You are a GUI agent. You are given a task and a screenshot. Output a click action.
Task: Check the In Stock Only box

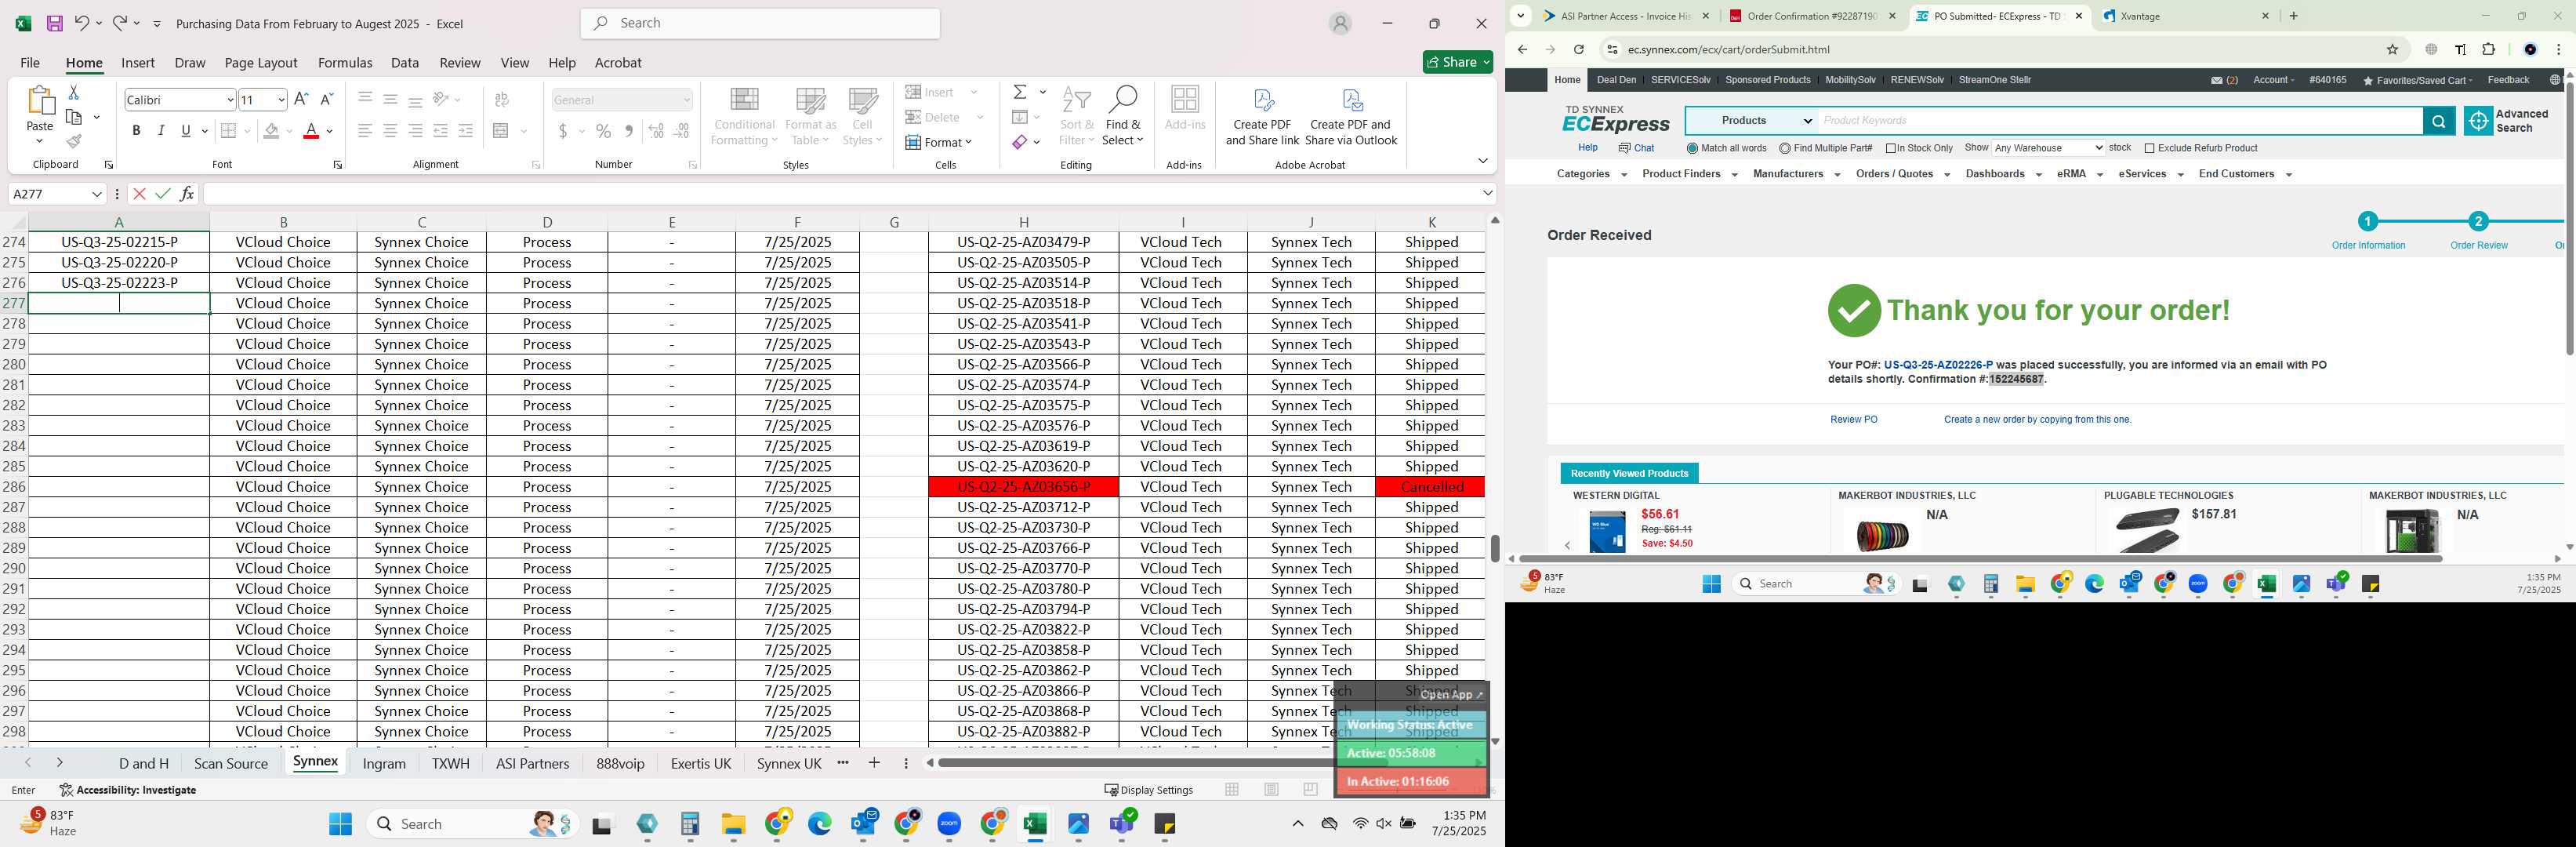click(1891, 148)
